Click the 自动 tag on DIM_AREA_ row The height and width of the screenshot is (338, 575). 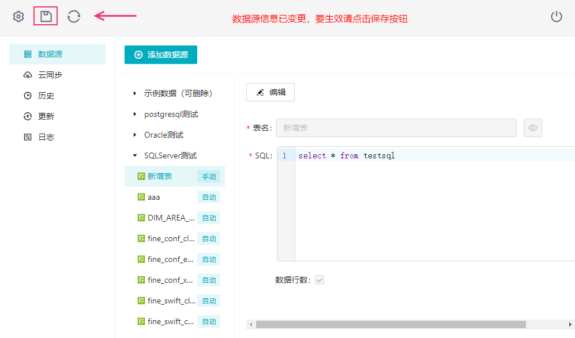pos(209,218)
